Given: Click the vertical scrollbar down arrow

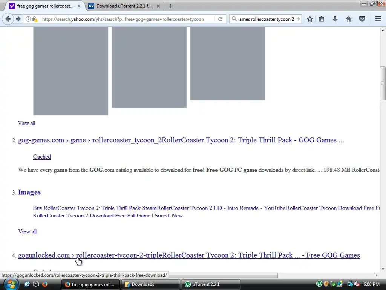Looking at the screenshot, I should 383,269.
